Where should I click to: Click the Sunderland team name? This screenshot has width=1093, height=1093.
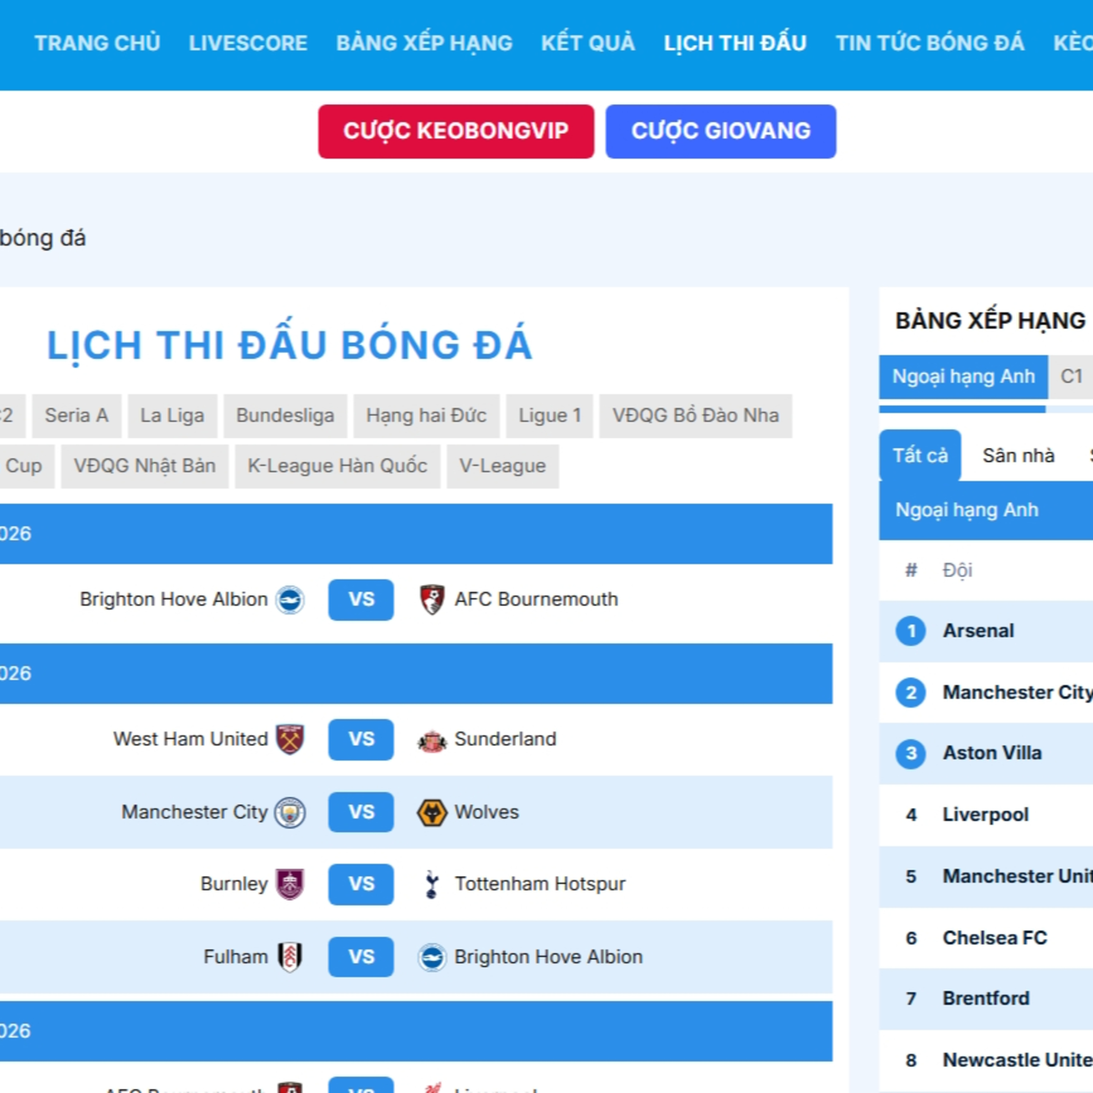505,740
